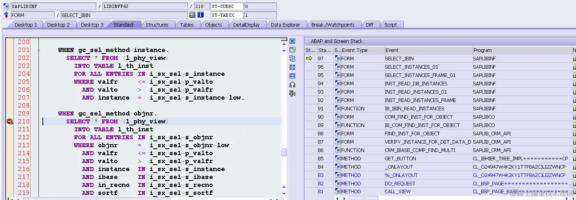The width and height of the screenshot is (576, 200).
Task: Click the blue info icon in header
Action: click(200, 15)
